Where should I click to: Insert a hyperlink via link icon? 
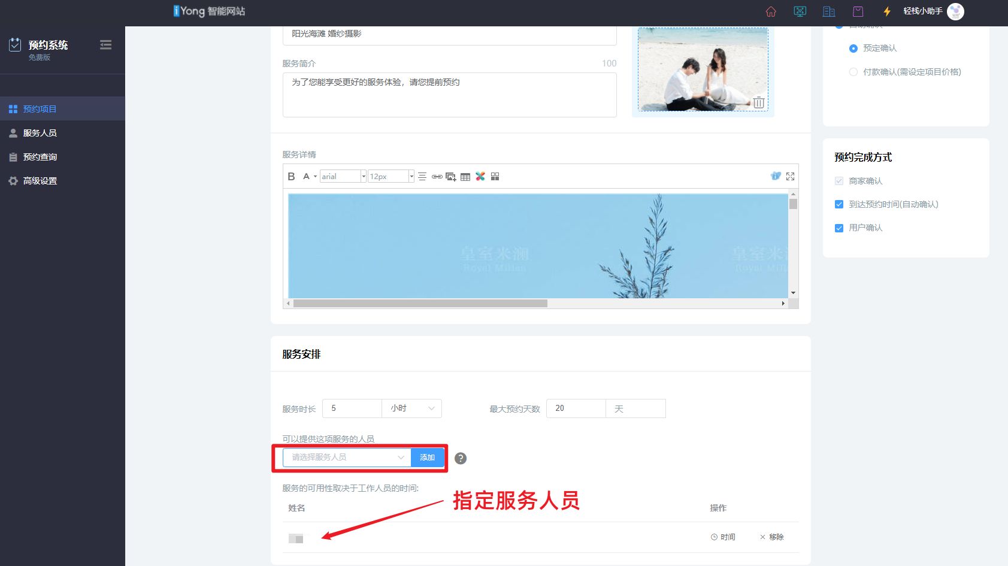click(x=437, y=176)
